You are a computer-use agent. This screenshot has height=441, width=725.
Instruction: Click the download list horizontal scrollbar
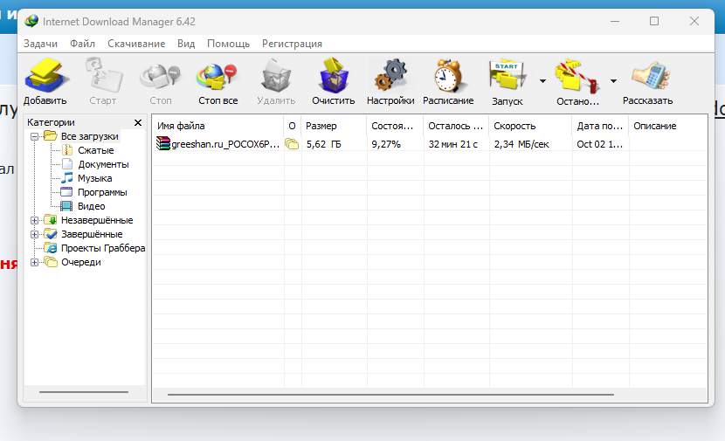pyautogui.click(x=390, y=395)
